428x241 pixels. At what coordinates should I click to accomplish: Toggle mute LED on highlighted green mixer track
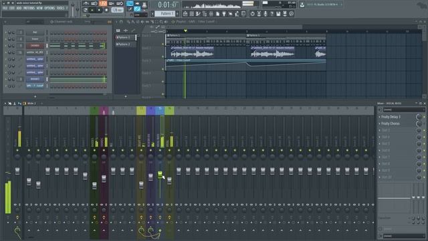(x=160, y=150)
